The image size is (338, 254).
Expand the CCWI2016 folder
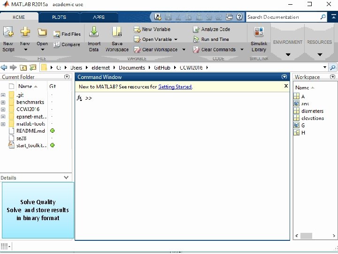tap(3, 110)
